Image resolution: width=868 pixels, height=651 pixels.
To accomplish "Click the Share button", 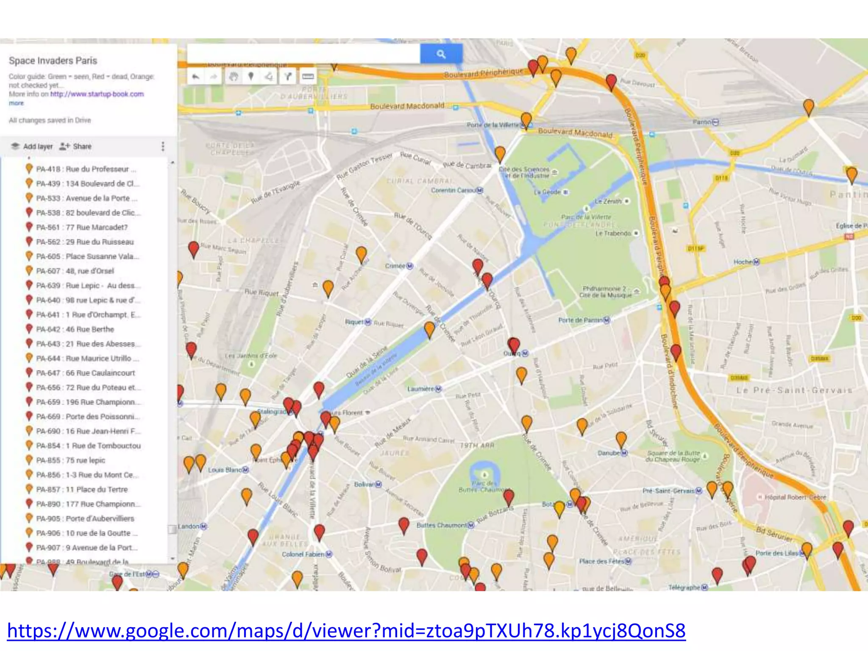I will (75, 146).
